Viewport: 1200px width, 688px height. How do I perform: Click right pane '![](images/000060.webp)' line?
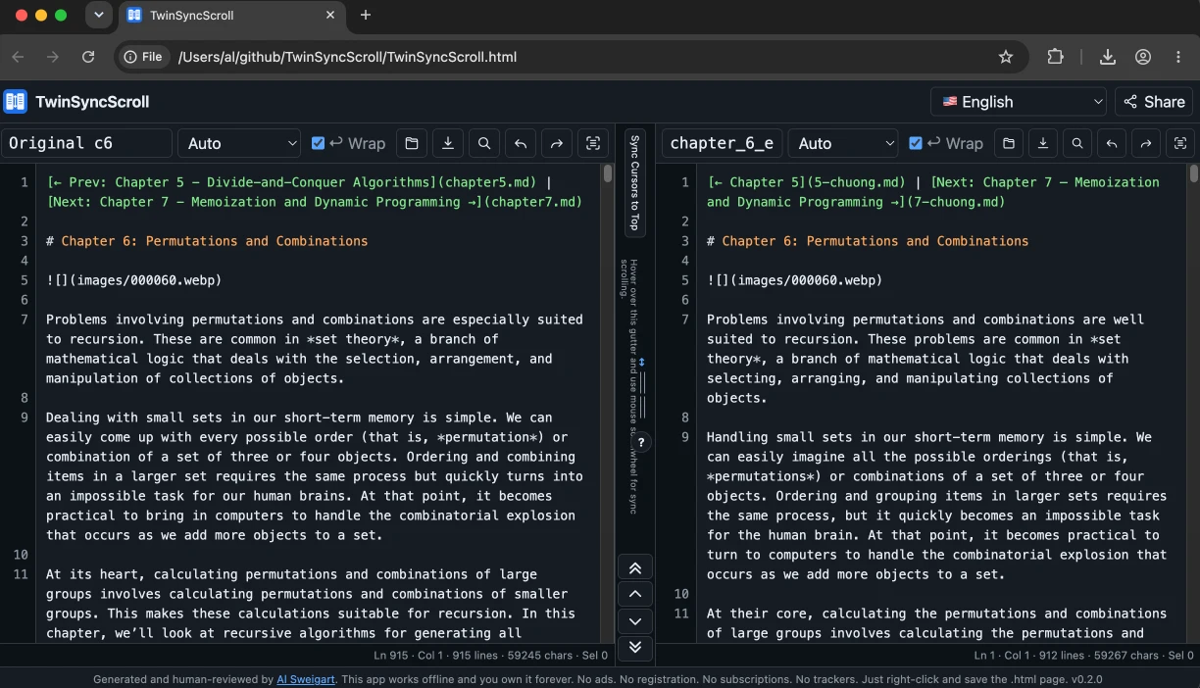point(795,280)
